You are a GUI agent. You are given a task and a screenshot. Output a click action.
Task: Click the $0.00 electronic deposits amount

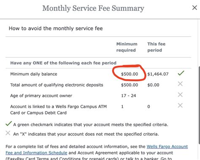[153, 85]
